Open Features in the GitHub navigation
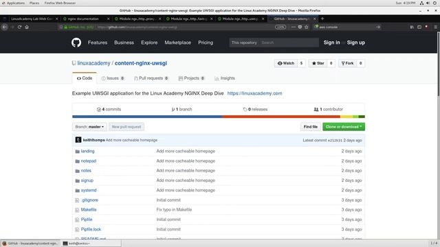440x247 pixels. pyautogui.click(x=98, y=43)
